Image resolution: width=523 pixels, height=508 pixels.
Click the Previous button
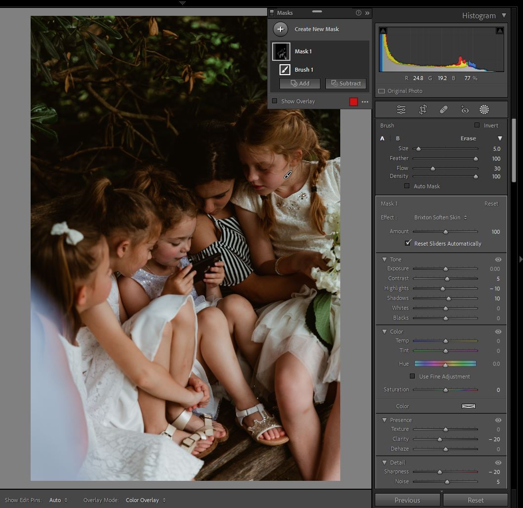click(407, 500)
